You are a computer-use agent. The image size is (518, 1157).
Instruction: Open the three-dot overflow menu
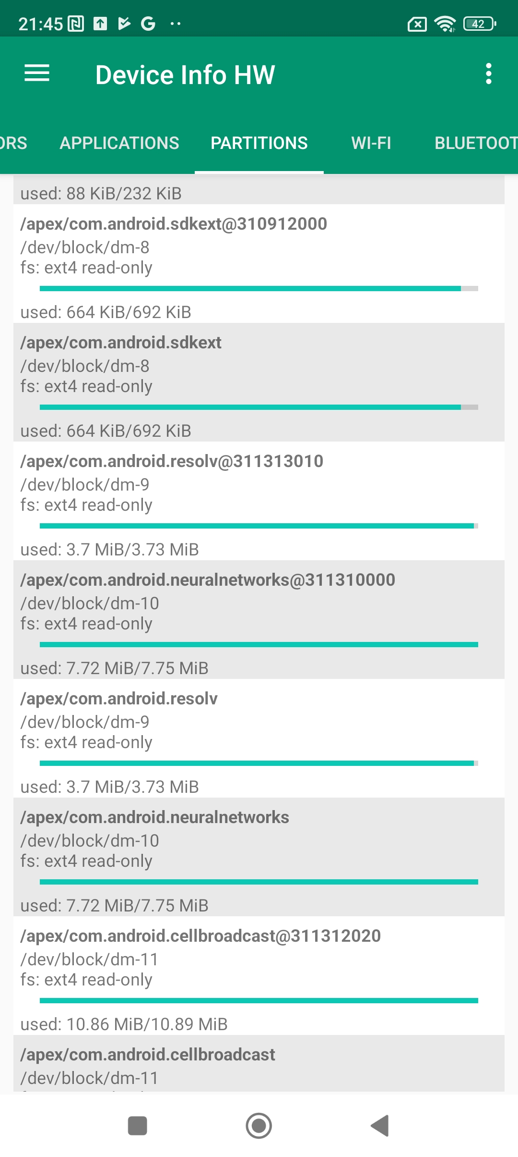point(488,74)
